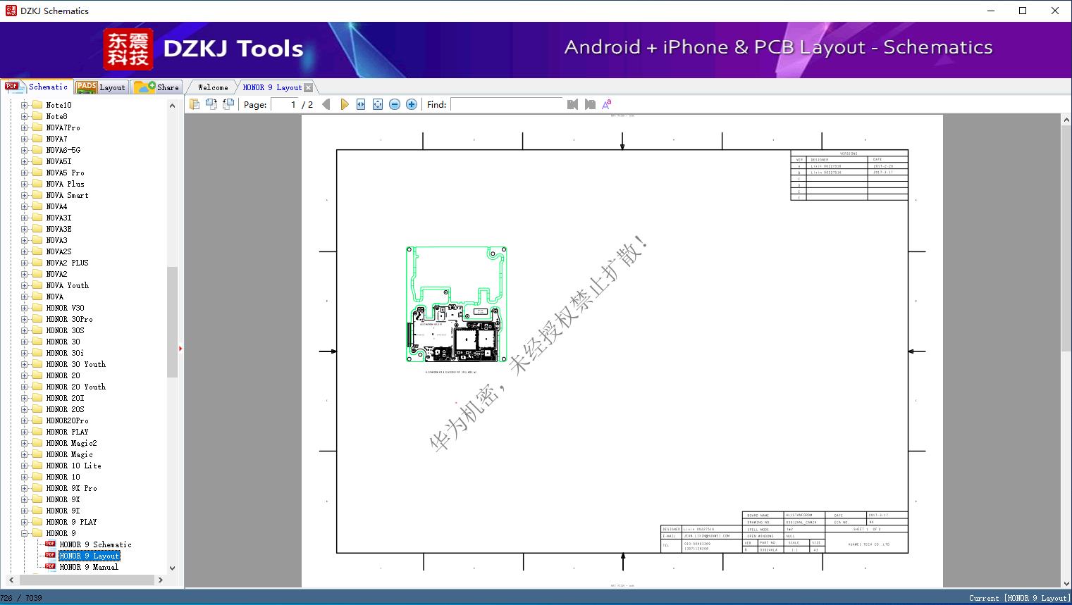Viewport: 1072px width, 605px height.
Task: Click the HONOR 10 Lite folder icon
Action: click(37, 466)
